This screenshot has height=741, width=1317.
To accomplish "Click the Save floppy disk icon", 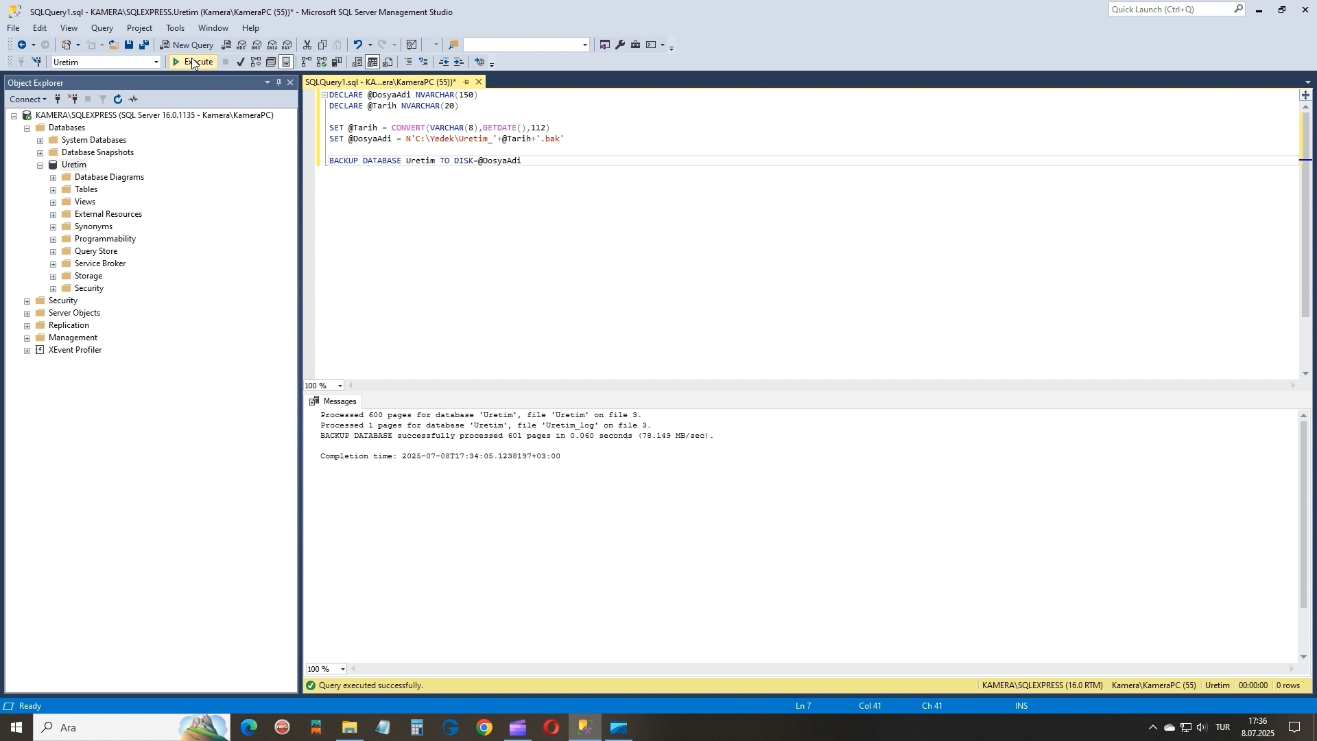I will click(128, 45).
